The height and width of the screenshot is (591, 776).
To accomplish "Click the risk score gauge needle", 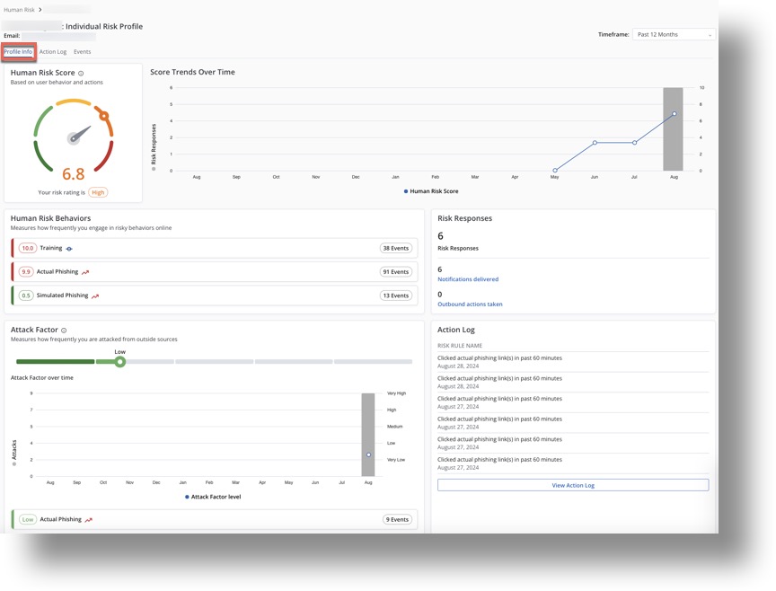I will [x=79, y=136].
